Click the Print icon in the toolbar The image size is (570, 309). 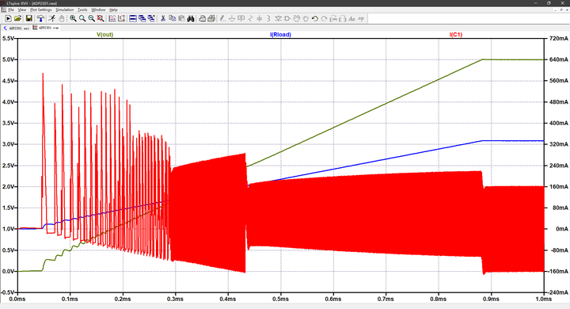tap(202, 18)
